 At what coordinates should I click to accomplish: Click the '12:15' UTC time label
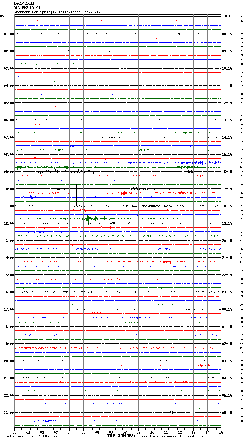pos(227,103)
